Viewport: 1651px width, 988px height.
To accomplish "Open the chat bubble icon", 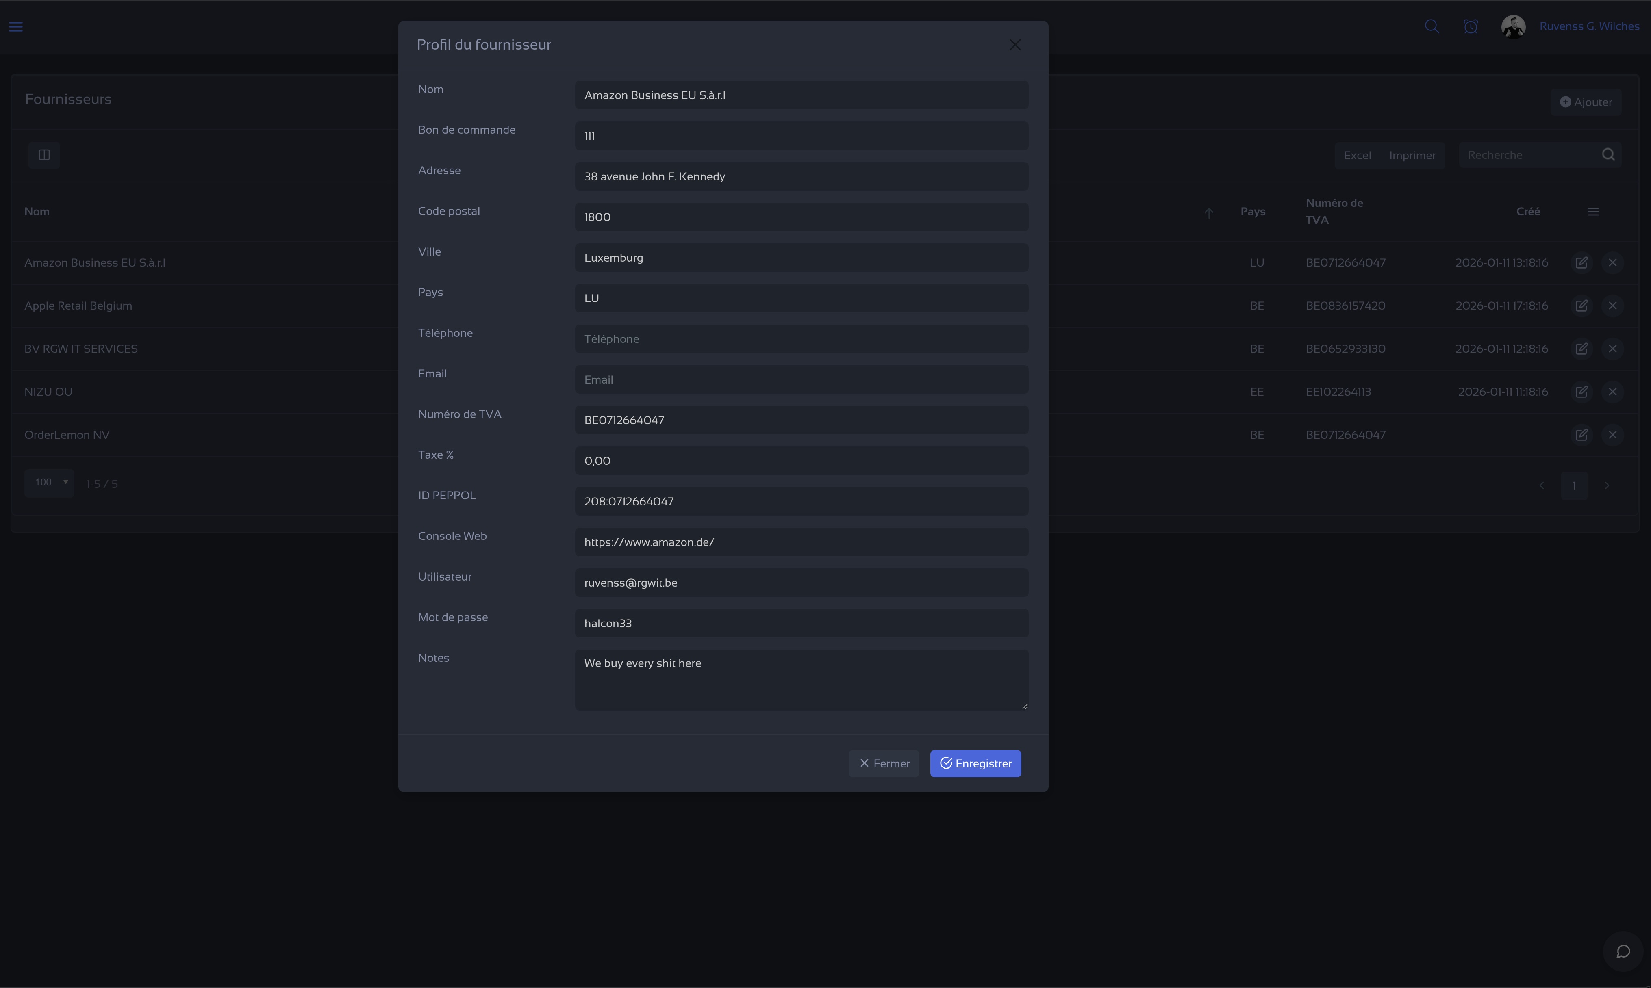I will tap(1623, 951).
